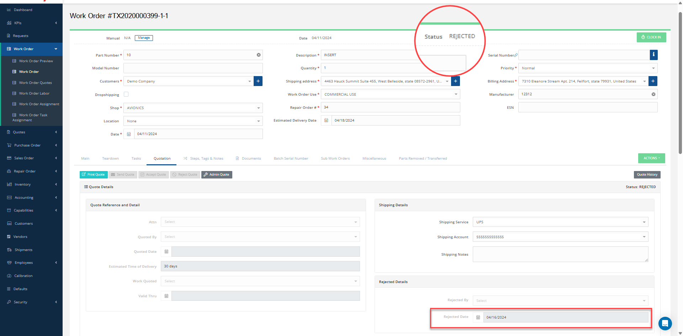Open the green ACTIONS dropdown button
683x336 pixels.
(651, 158)
